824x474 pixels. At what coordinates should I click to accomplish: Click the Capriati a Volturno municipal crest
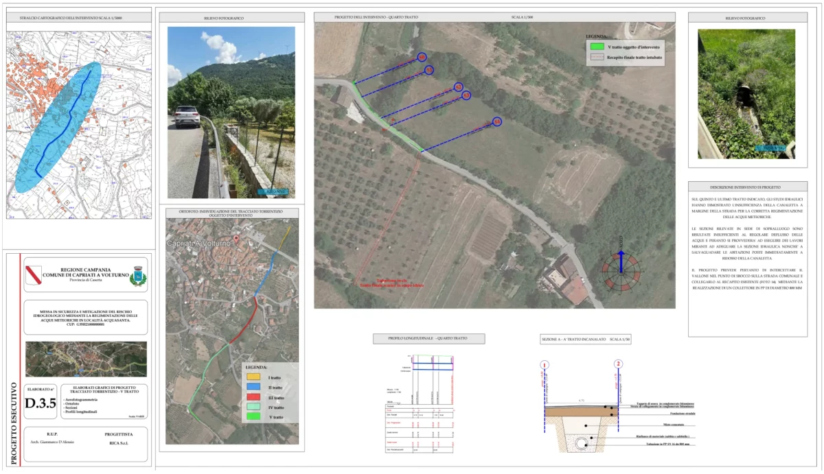coord(138,276)
